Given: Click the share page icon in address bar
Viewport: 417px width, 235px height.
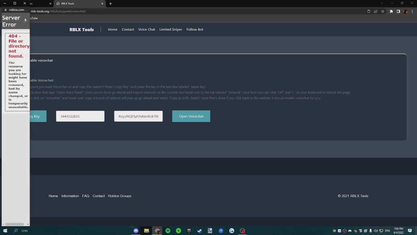Looking at the screenshot, I should (376, 11).
